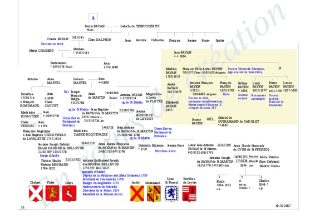Click the Flotte golden lion shield
Viewport: 315px width, 223px height.
[52, 193]
